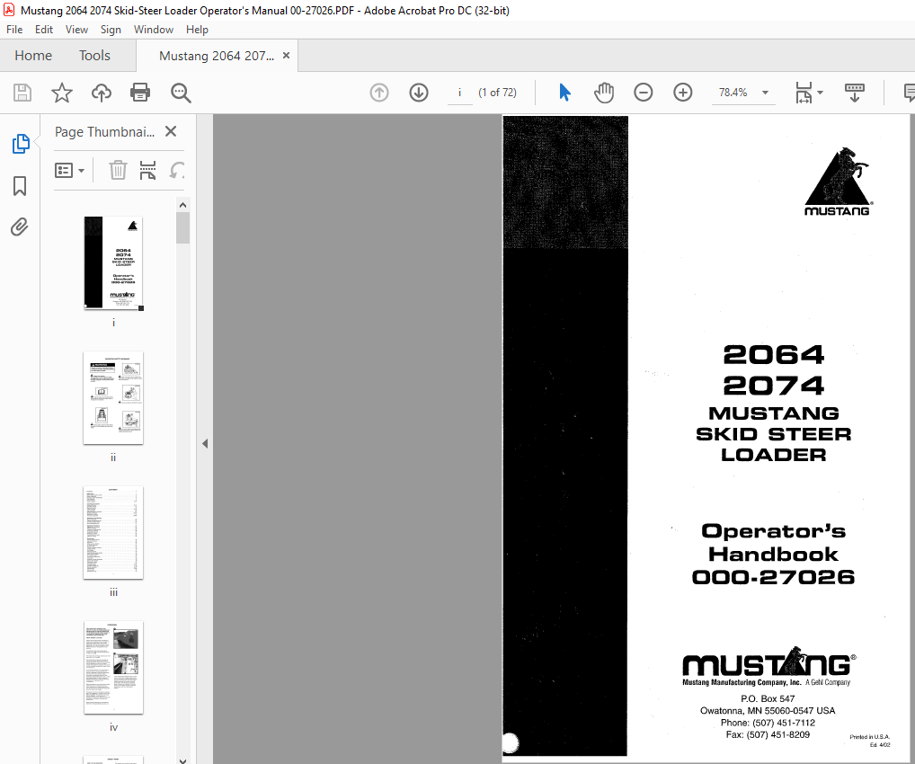The image size is (915, 764).
Task: Click thumbnail panel scroll up arrow
Action: 182,205
